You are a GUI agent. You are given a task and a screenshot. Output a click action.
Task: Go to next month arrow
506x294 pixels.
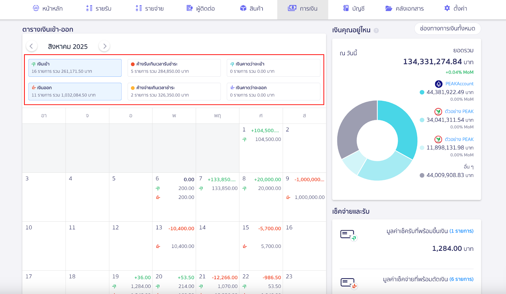pos(105,46)
